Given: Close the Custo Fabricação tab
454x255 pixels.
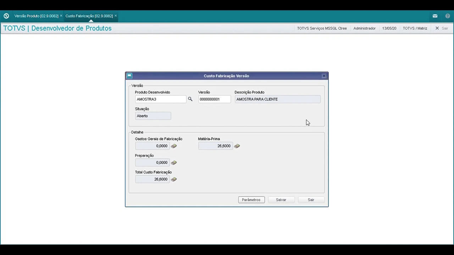Looking at the screenshot, I should coord(116,16).
